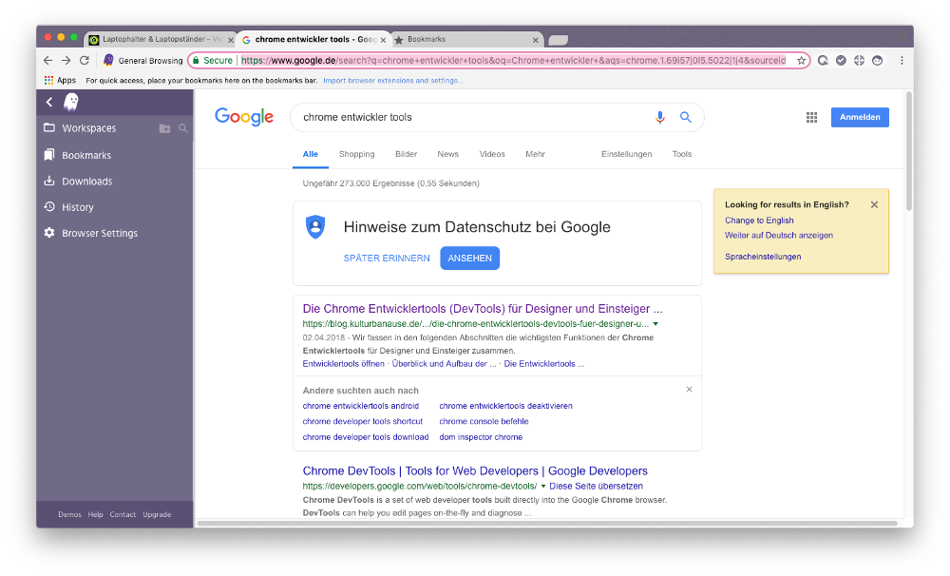Click the green Secure padlock icon

[x=197, y=61]
